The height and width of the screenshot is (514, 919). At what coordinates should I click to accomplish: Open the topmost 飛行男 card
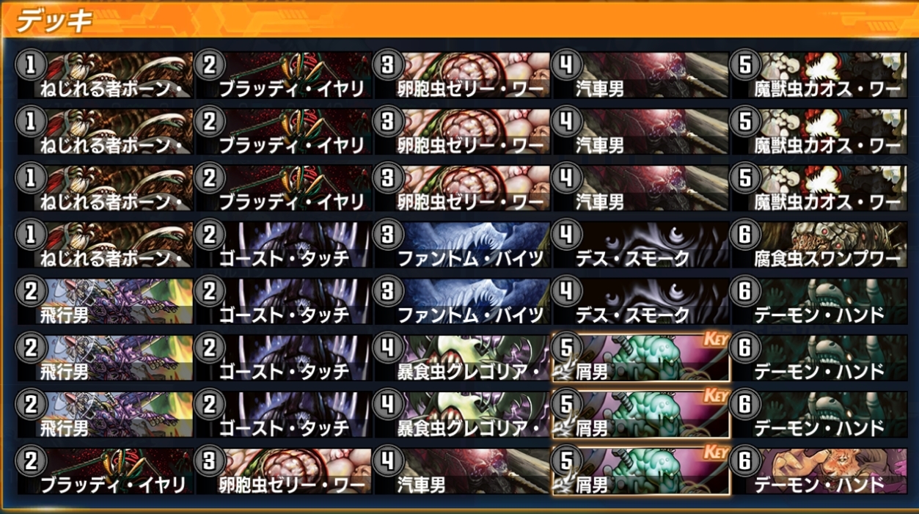pyautogui.click(x=103, y=301)
